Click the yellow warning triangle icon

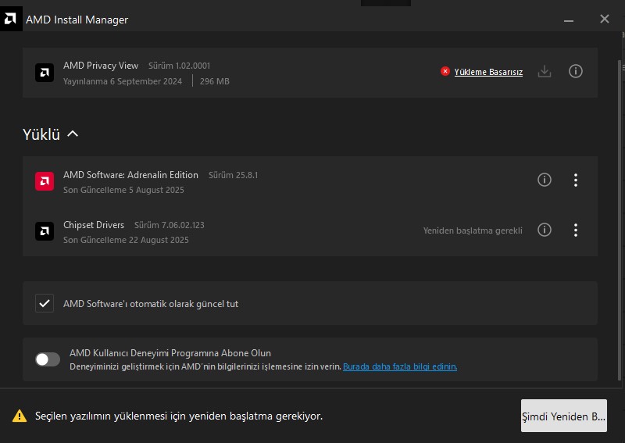click(x=19, y=416)
